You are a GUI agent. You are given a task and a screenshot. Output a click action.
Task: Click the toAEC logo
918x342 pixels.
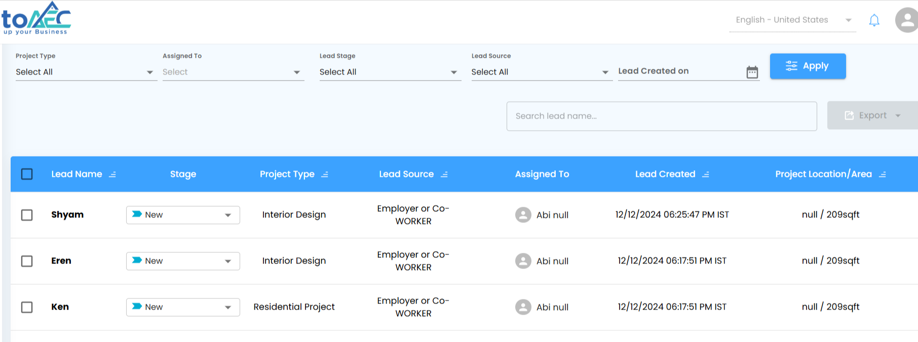36,19
